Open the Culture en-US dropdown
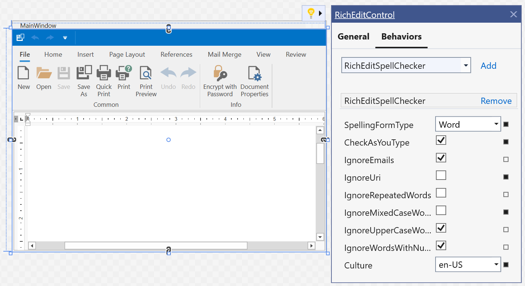525x286 pixels. tap(496, 264)
